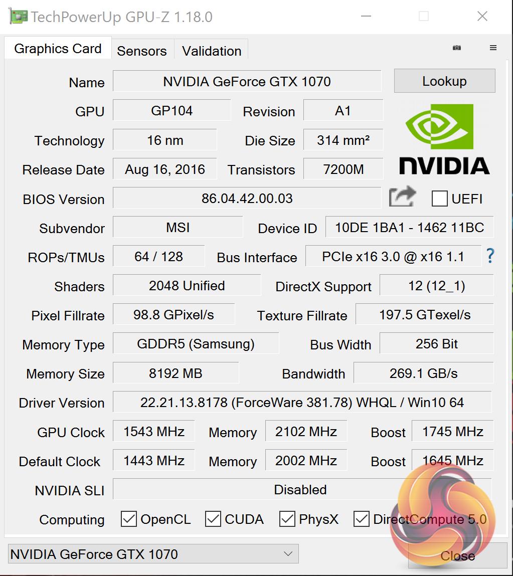Image resolution: width=513 pixels, height=576 pixels.
Task: Click the BIOS Version field
Action: click(247, 198)
